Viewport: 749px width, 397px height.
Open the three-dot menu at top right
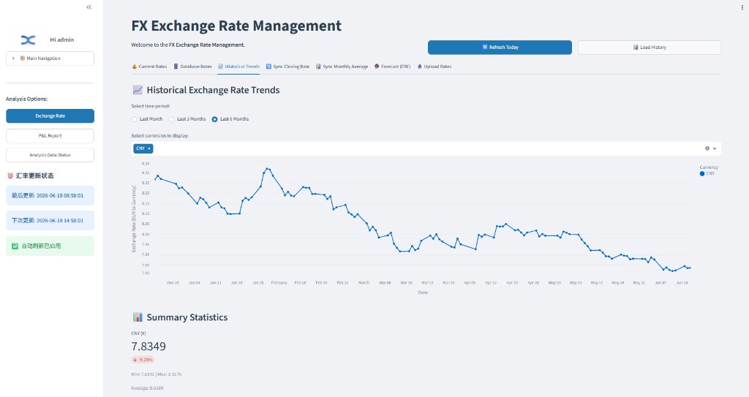pos(742,7)
